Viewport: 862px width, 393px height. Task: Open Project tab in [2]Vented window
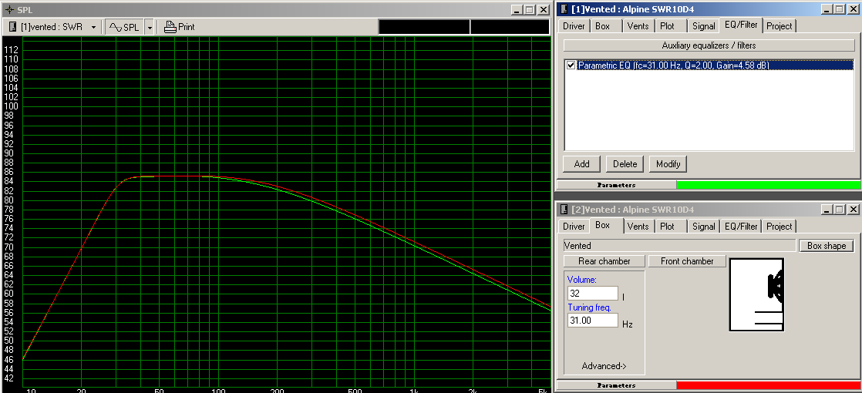(780, 227)
